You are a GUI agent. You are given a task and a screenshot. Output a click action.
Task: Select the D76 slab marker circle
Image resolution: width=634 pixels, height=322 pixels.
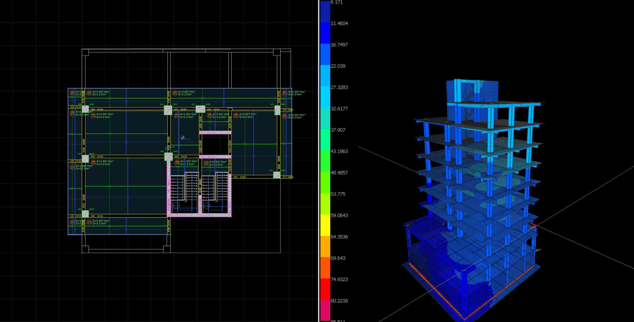click(93, 115)
